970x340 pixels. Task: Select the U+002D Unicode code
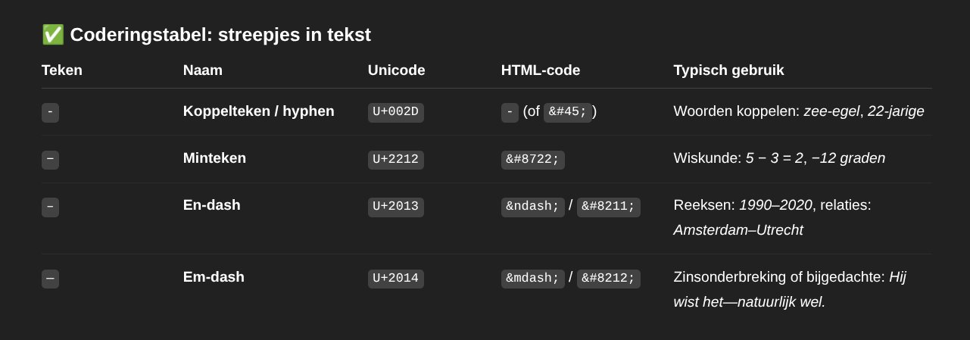[x=396, y=112]
